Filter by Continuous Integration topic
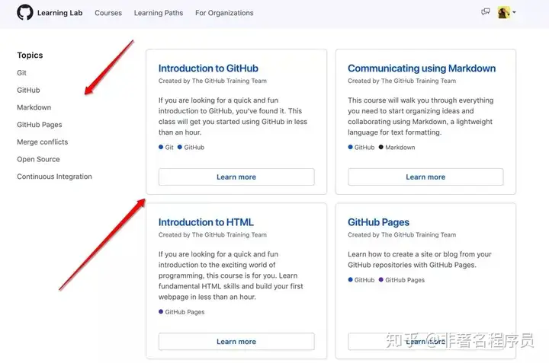This screenshot has height=363, width=549. [54, 177]
